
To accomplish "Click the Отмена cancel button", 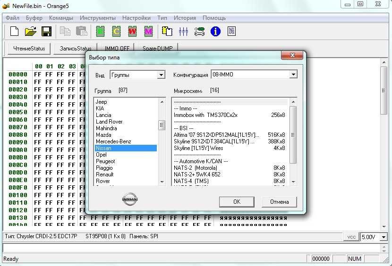I will [279, 202].
